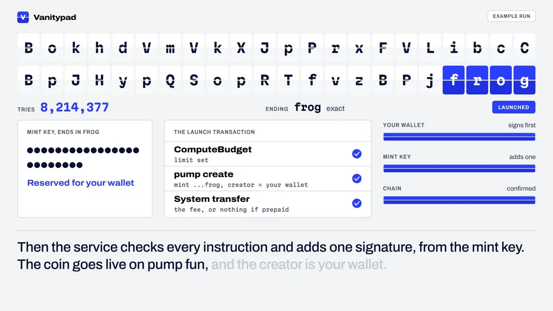Click 'Reserved for your wallet' link
The width and height of the screenshot is (553, 311).
point(81,183)
